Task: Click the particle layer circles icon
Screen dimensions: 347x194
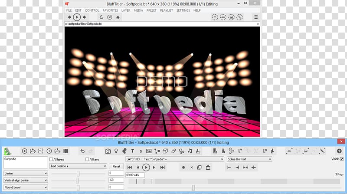Action: [x=182, y=151]
